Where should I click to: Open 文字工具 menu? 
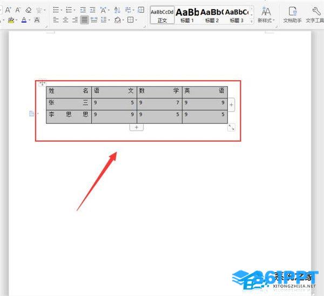315,15
